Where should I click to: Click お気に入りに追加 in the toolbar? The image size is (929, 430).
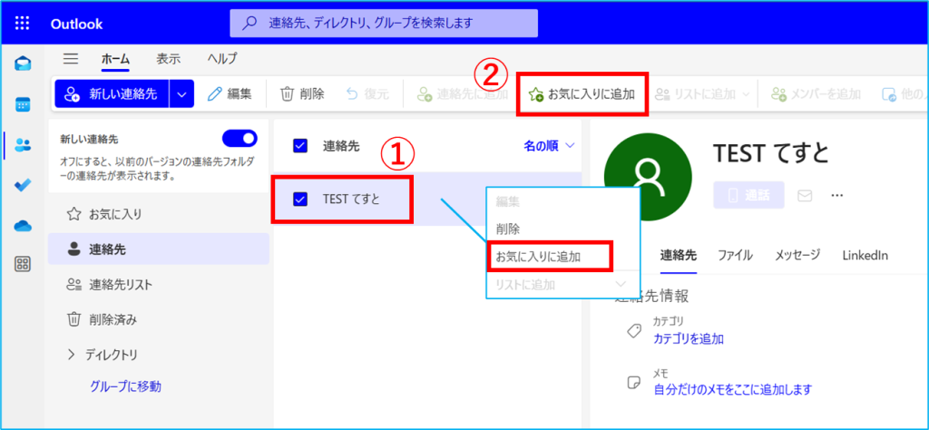click(582, 93)
